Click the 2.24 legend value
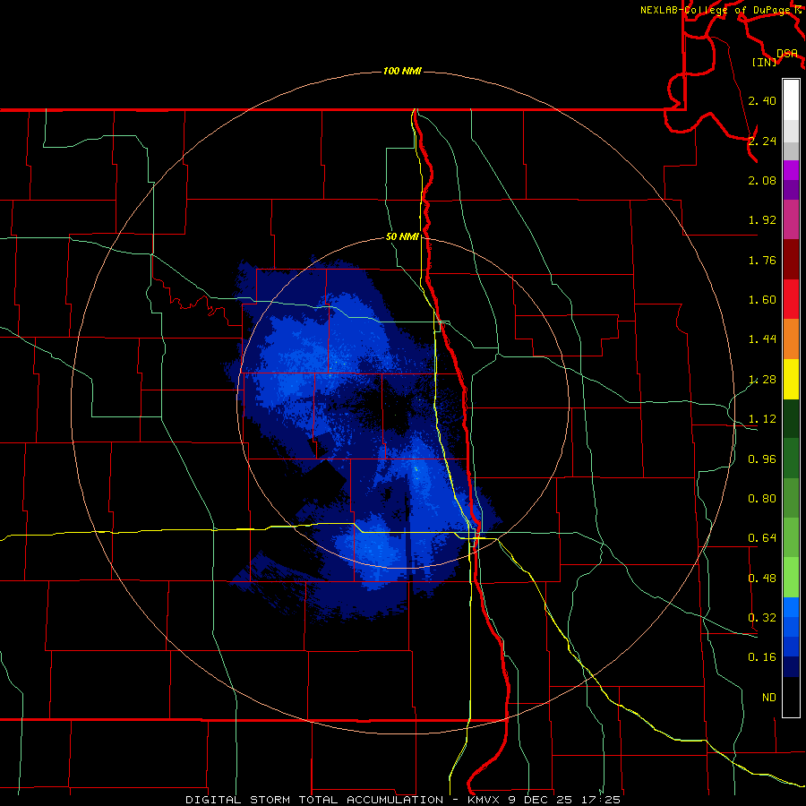Viewport: 806px width, 806px height. (x=762, y=141)
